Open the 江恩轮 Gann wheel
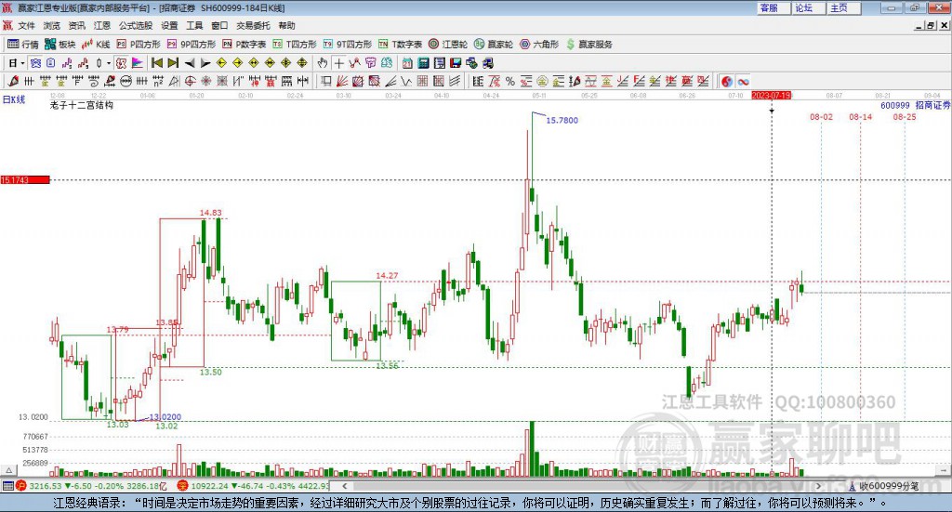The image size is (952, 512). (x=448, y=45)
